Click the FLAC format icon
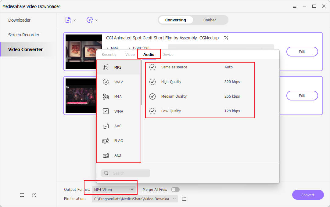Screen dimensions: 330x207 coord(106,140)
